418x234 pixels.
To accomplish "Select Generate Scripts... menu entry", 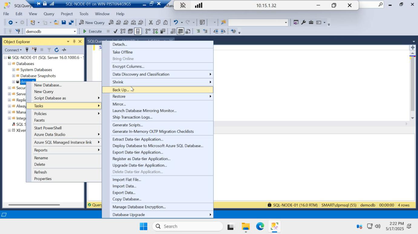I will pyautogui.click(x=157, y=125).
